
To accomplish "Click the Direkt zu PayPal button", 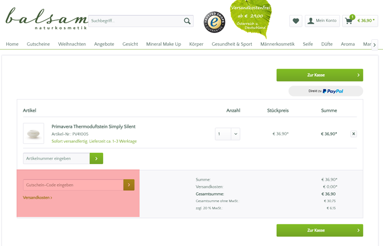I will (326, 91).
